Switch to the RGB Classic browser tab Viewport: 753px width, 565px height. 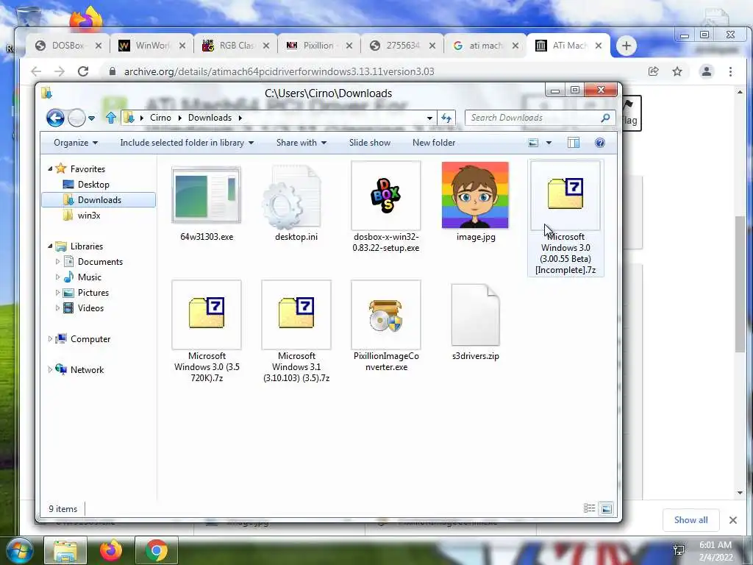point(235,46)
